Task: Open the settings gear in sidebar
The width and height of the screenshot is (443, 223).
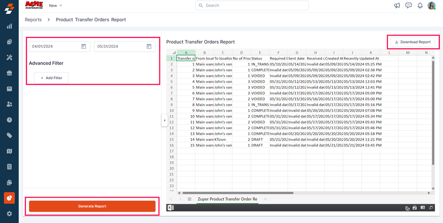Action: pyautogui.click(x=9, y=213)
